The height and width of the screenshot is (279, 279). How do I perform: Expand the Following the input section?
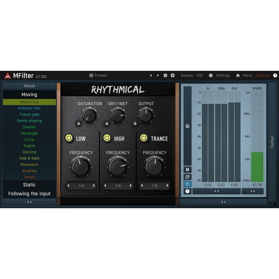(29, 194)
